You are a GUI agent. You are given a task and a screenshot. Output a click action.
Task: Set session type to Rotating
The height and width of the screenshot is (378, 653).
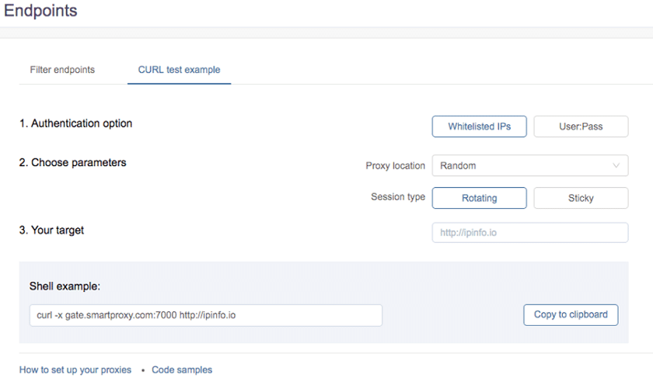[479, 198]
